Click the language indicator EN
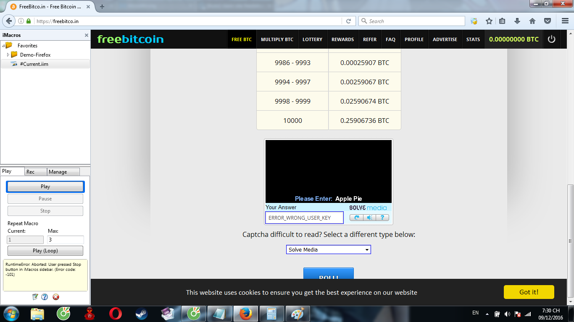The height and width of the screenshot is (322, 574). (476, 312)
